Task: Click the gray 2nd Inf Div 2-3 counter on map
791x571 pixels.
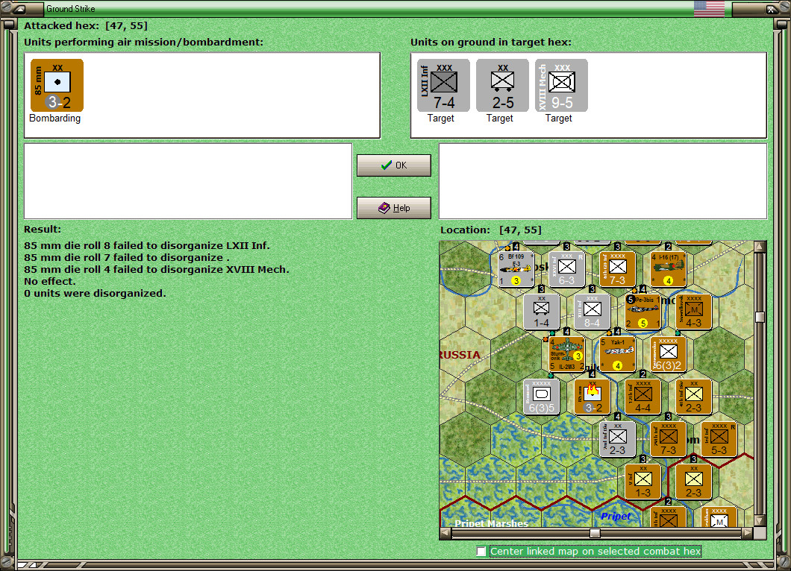Action: pyautogui.click(x=617, y=439)
